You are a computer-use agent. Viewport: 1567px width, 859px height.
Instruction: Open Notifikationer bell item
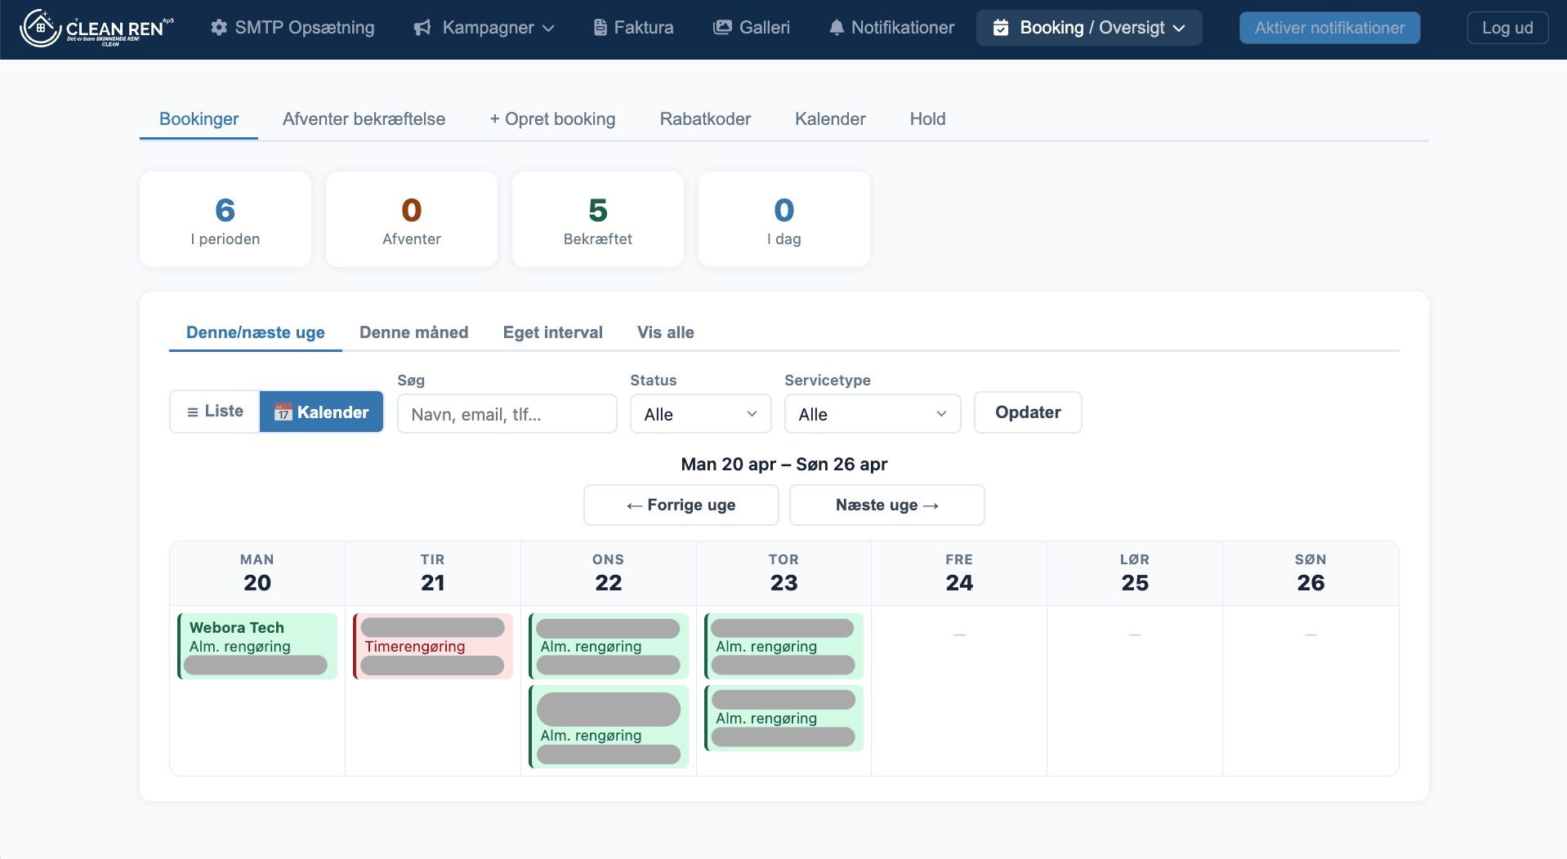(891, 28)
